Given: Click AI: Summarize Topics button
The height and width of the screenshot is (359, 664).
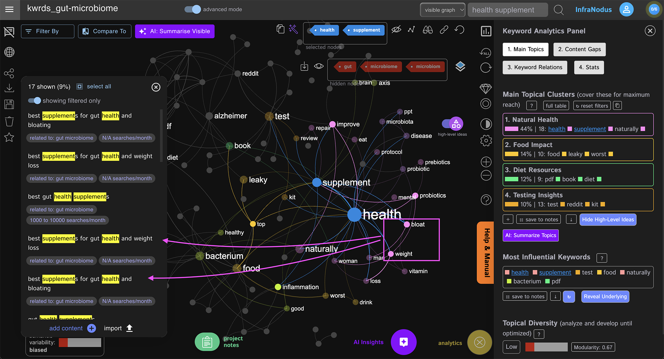Looking at the screenshot, I should pos(531,235).
